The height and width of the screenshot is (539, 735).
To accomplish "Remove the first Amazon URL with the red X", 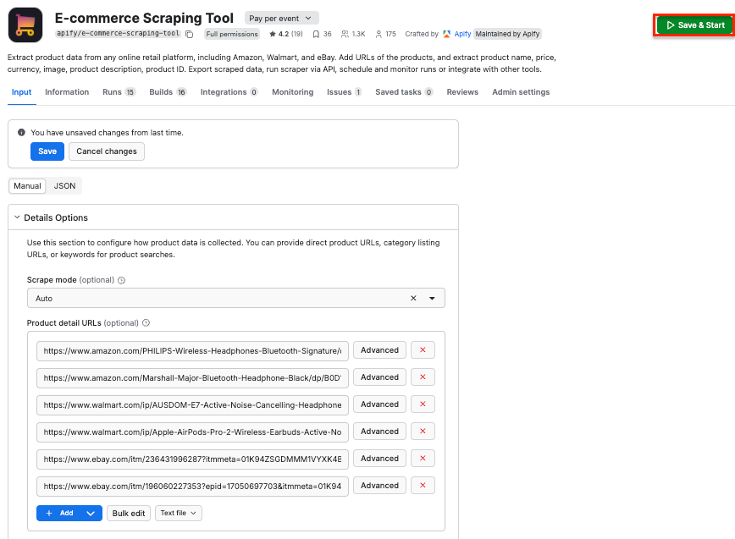I will (423, 349).
